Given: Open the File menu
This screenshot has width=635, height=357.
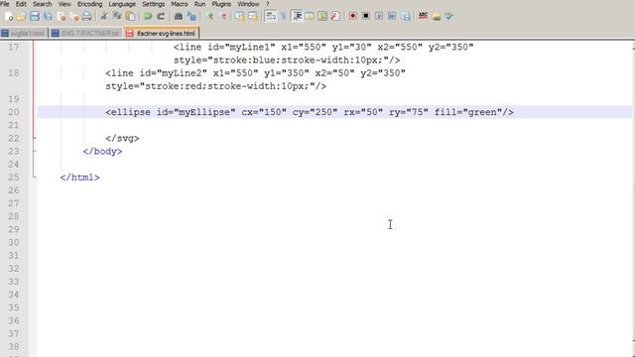Looking at the screenshot, I should point(5,4).
